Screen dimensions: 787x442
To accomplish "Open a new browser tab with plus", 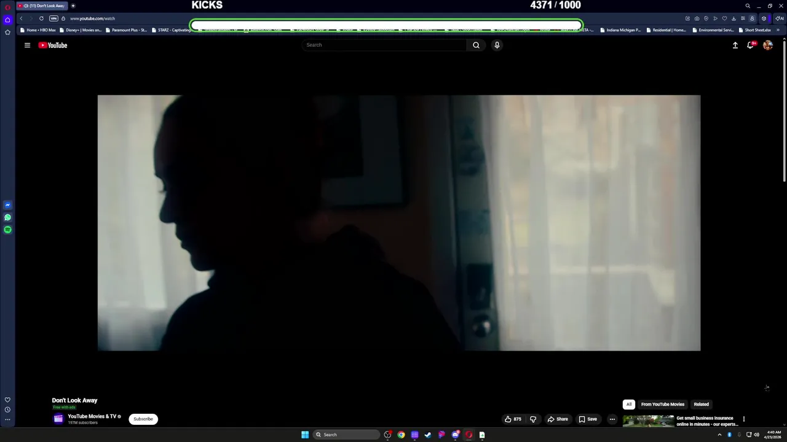I will pos(73,6).
